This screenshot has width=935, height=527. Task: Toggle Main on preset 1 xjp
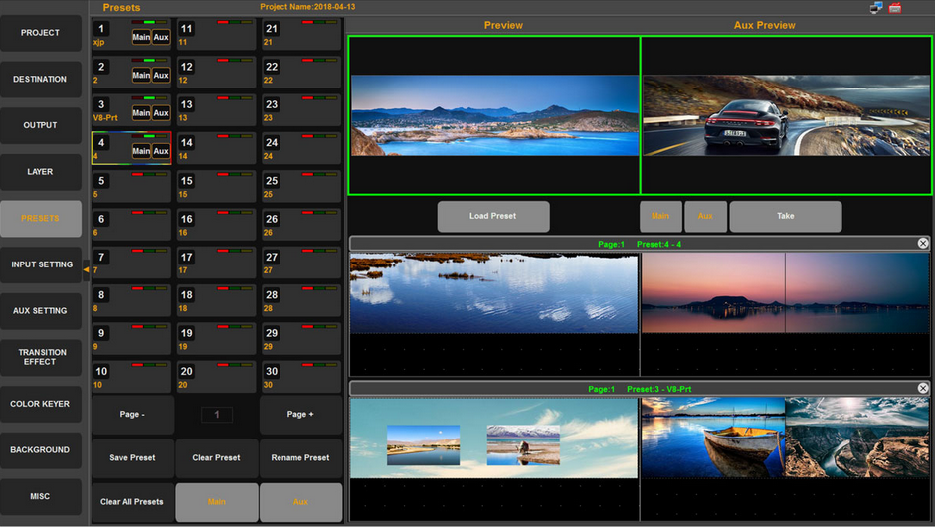pos(141,37)
